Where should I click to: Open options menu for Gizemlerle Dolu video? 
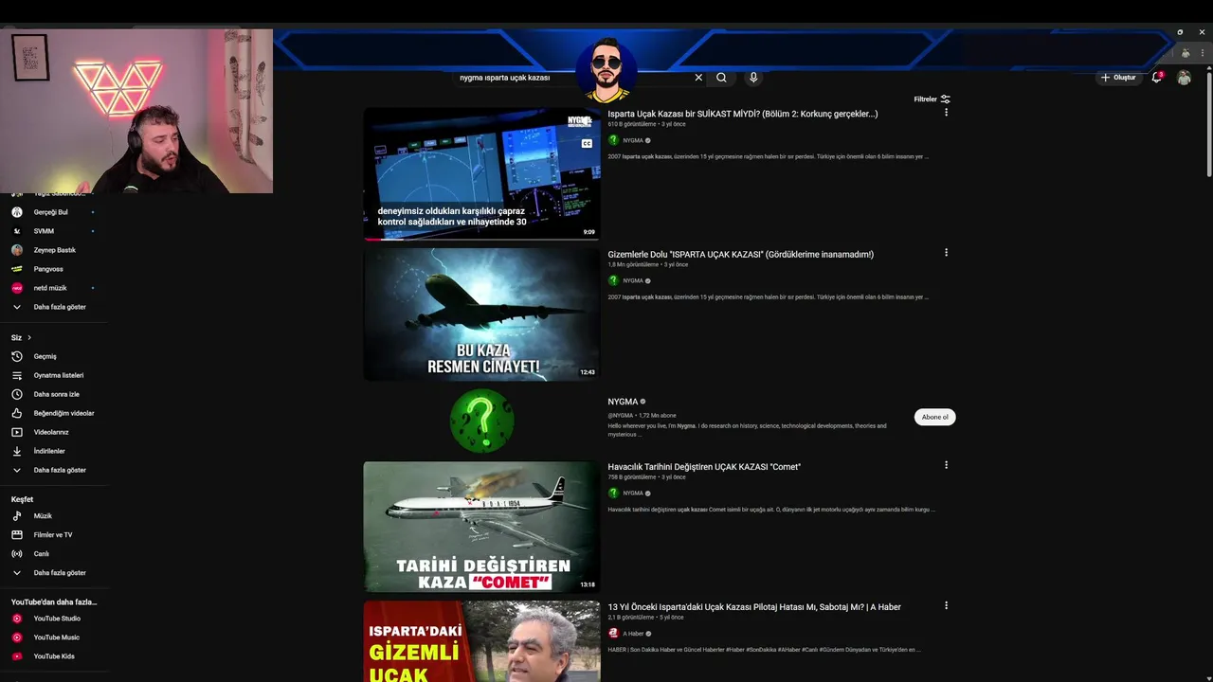pos(946,253)
